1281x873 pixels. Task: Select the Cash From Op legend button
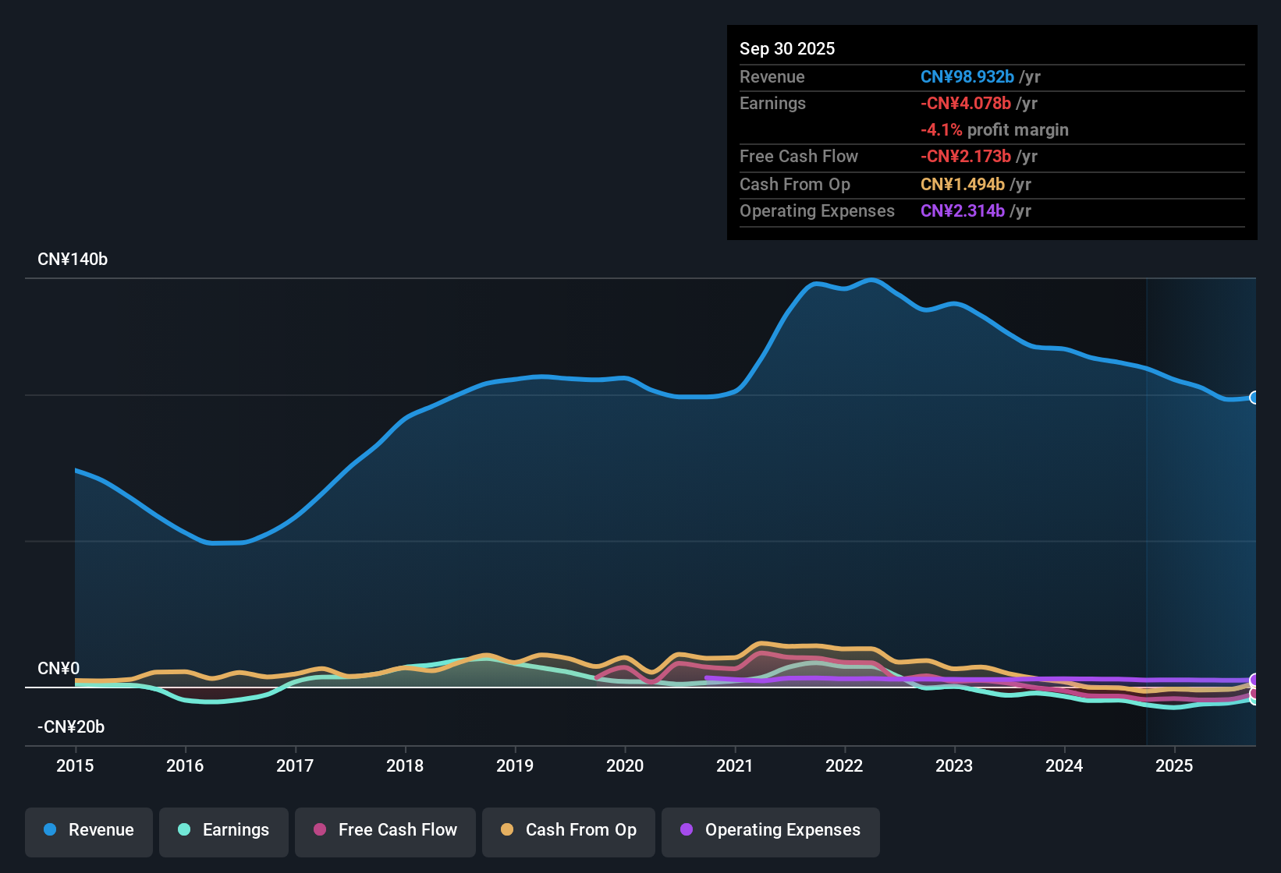coord(568,830)
